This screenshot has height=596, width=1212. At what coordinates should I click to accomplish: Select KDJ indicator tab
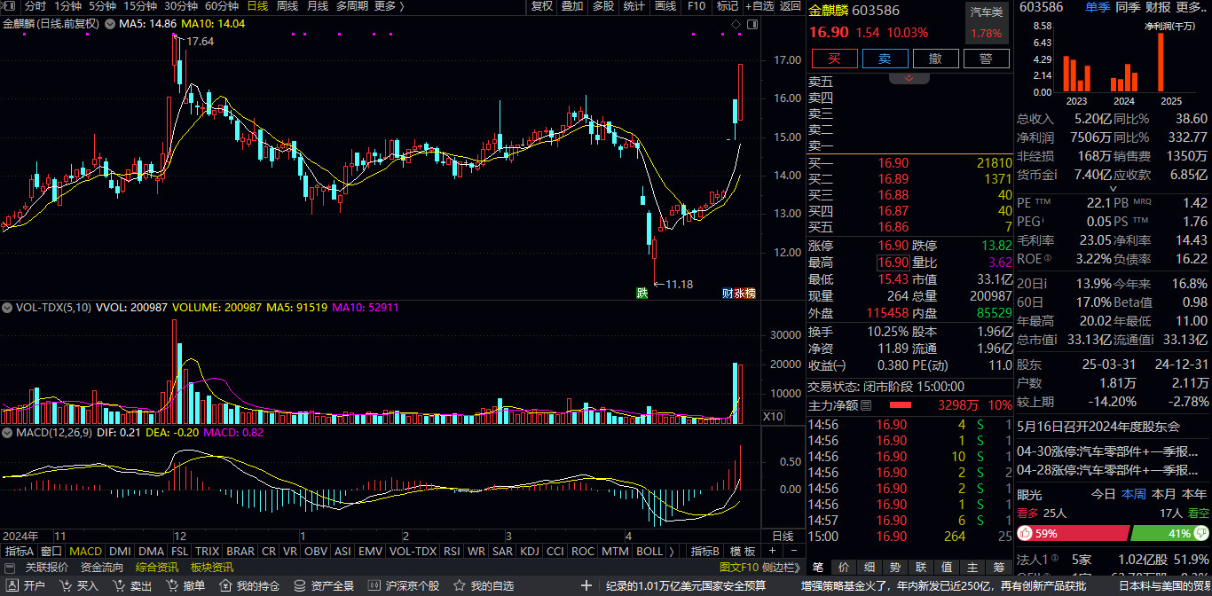coord(530,551)
